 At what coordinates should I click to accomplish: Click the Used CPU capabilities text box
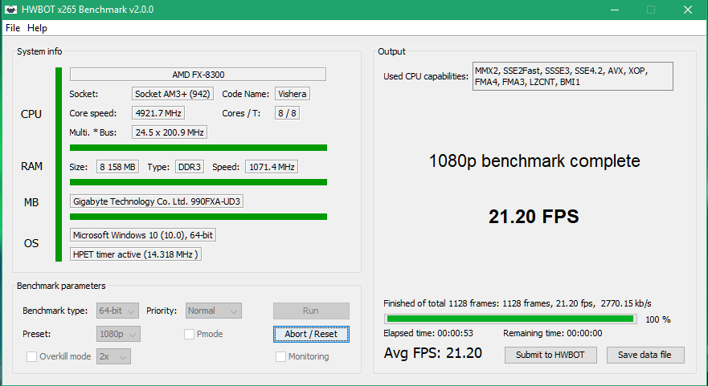point(572,76)
